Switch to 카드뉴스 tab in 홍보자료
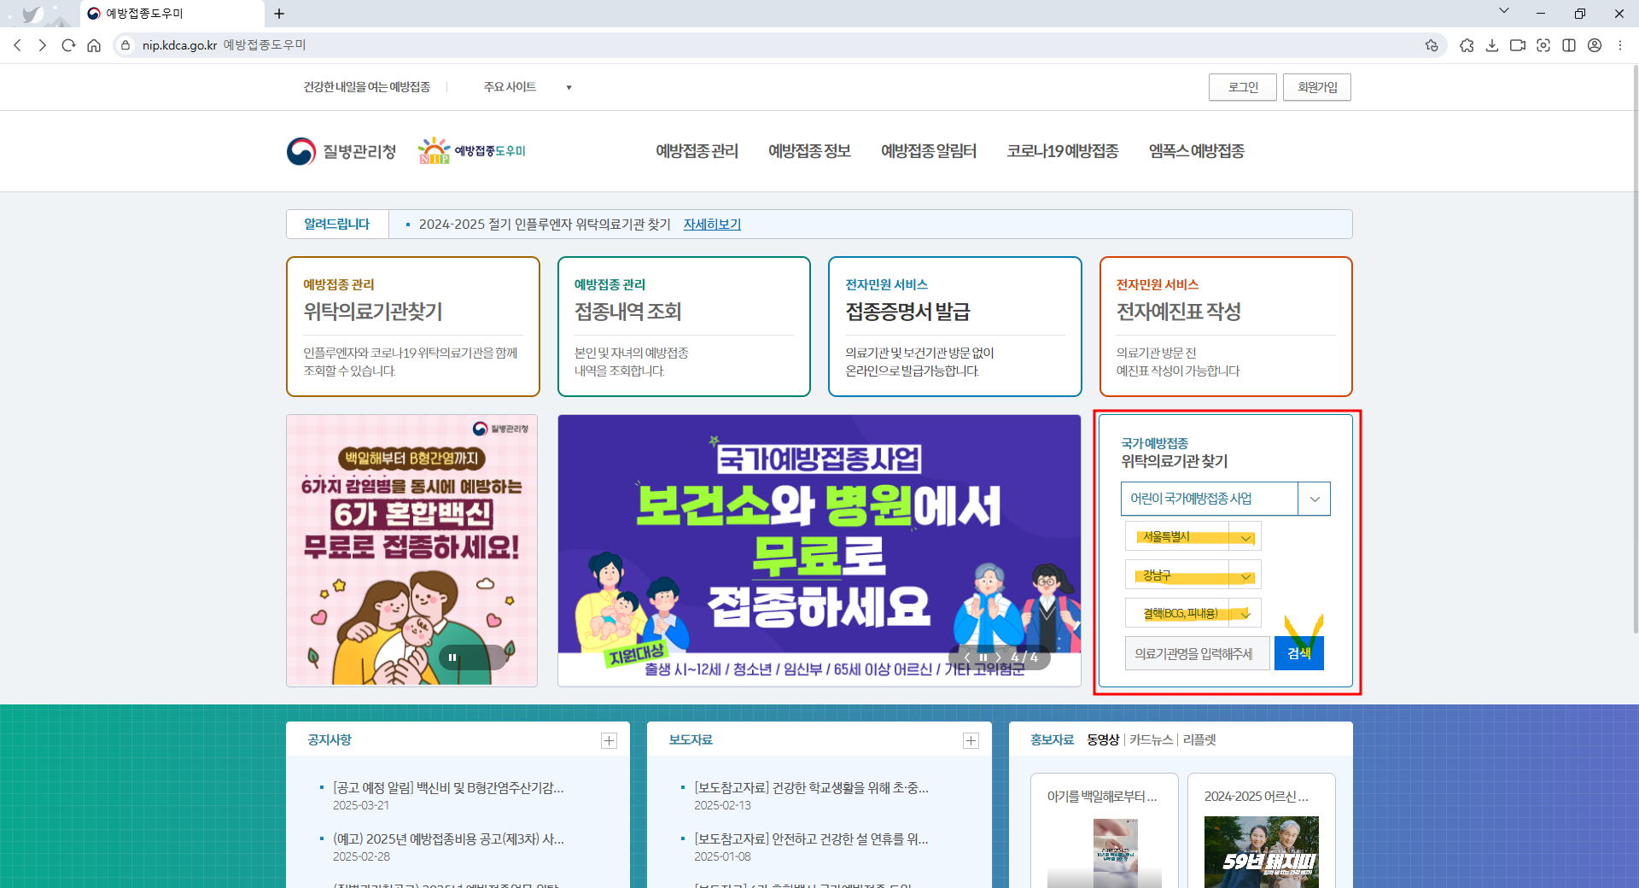The height and width of the screenshot is (888, 1639). click(x=1151, y=740)
